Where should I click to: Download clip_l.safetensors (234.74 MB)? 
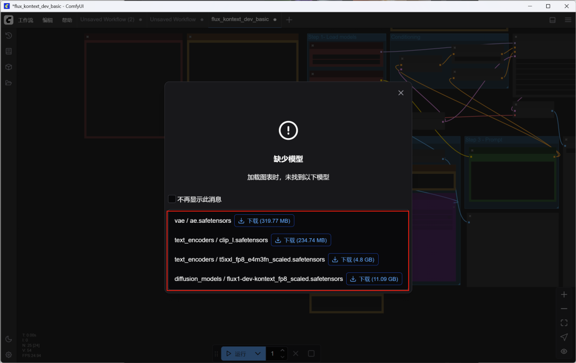pyautogui.click(x=301, y=240)
